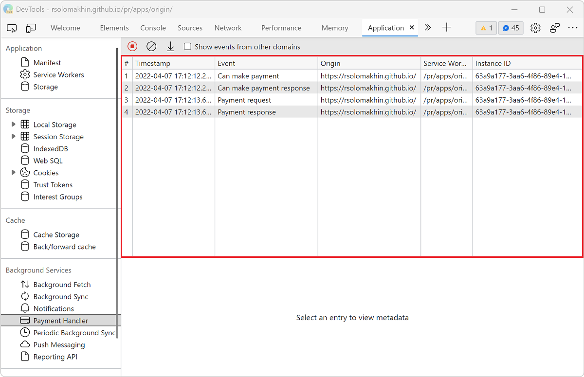This screenshot has width=584, height=377.
Task: Open DevTools settings gear
Action: [535, 28]
